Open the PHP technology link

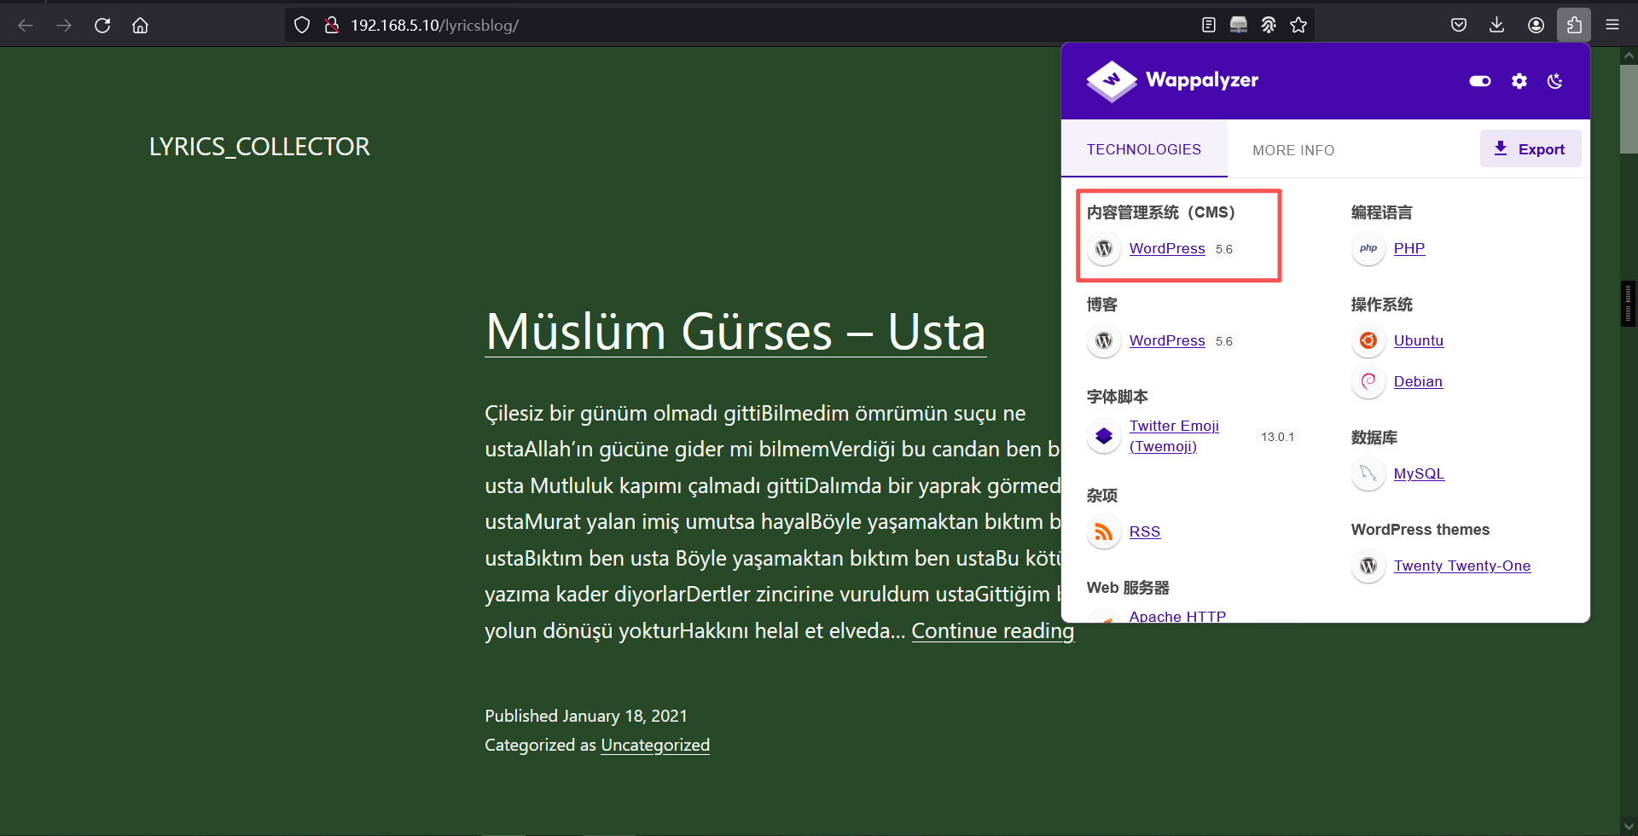(x=1409, y=248)
